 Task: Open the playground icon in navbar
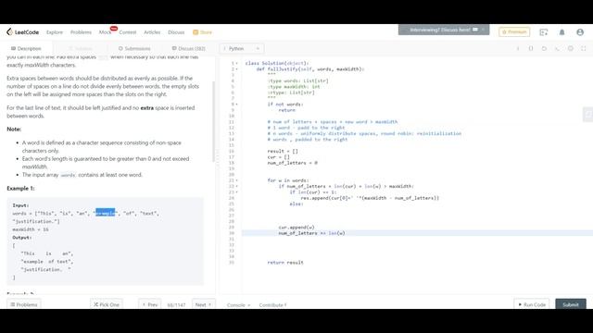click(x=544, y=32)
